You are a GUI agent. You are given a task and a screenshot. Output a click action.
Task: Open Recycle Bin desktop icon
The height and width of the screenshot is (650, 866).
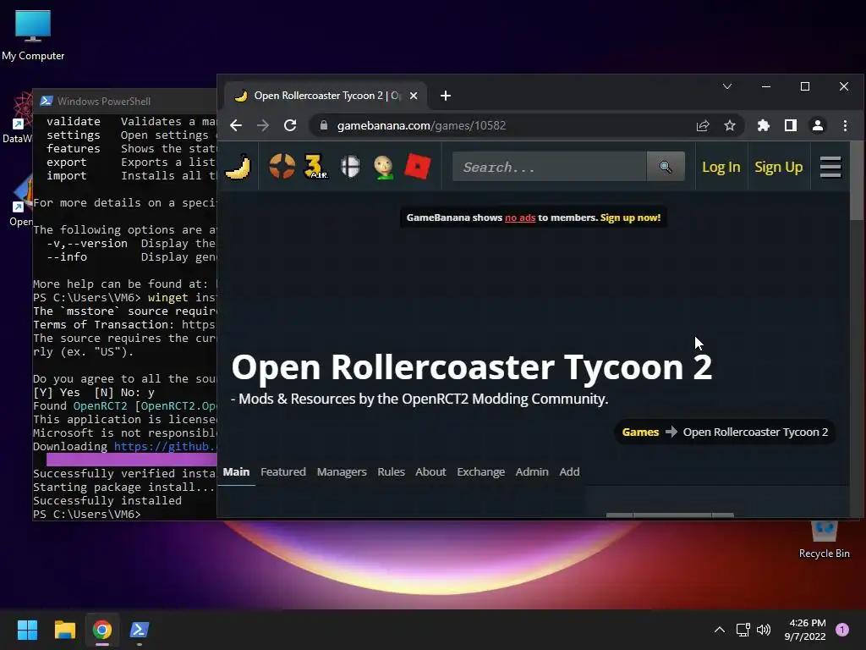click(x=824, y=539)
